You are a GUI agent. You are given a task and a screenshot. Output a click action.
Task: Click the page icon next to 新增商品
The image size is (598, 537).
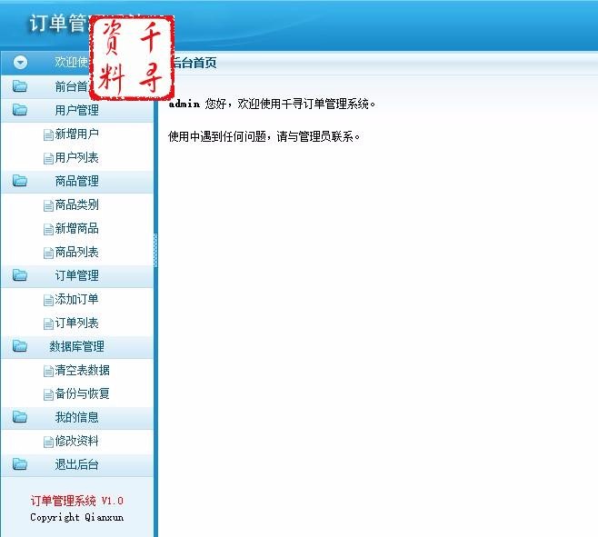click(x=48, y=230)
